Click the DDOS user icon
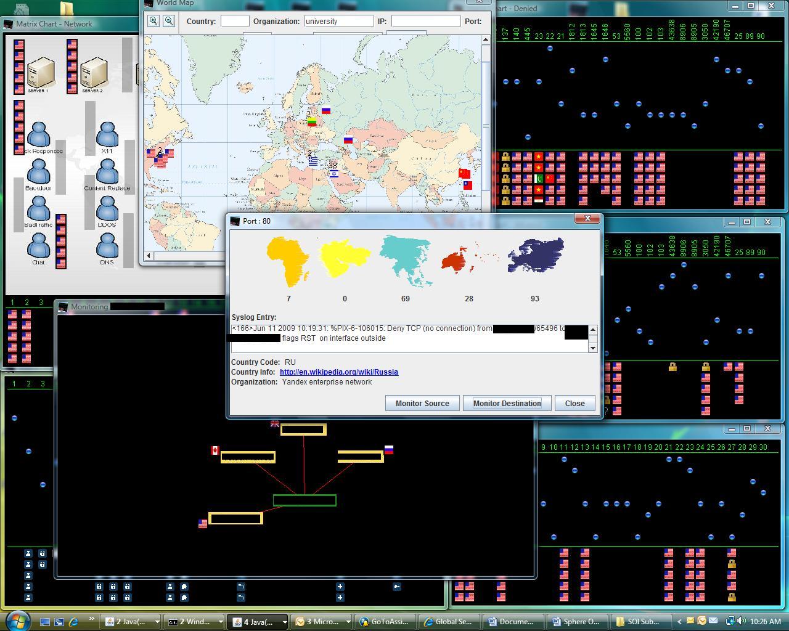The width and height of the screenshot is (789, 631). 107,208
